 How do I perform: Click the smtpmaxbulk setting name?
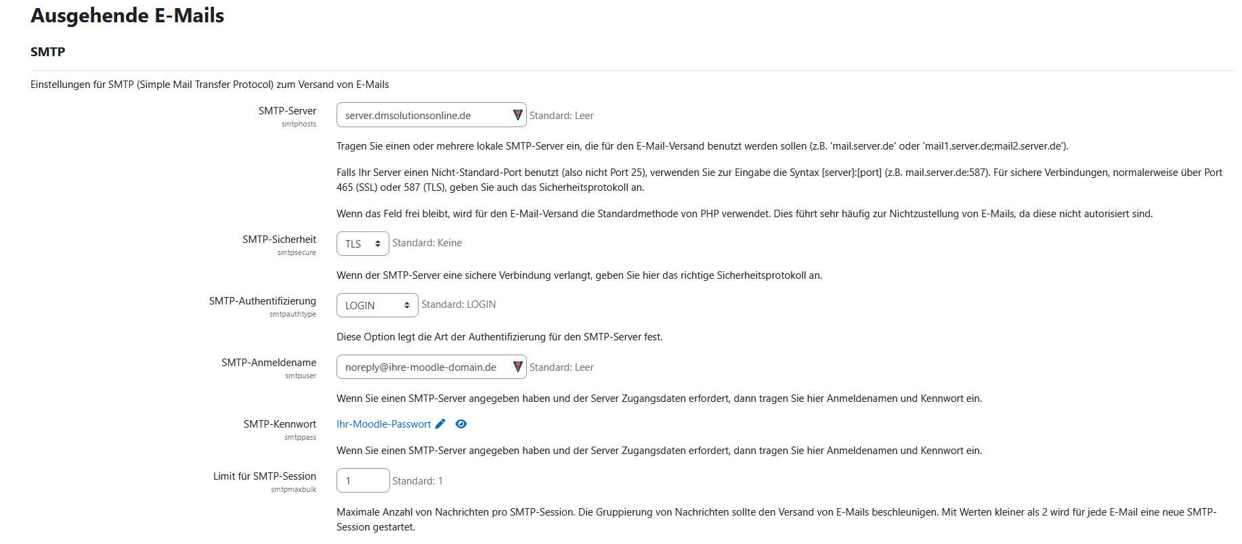pos(293,490)
